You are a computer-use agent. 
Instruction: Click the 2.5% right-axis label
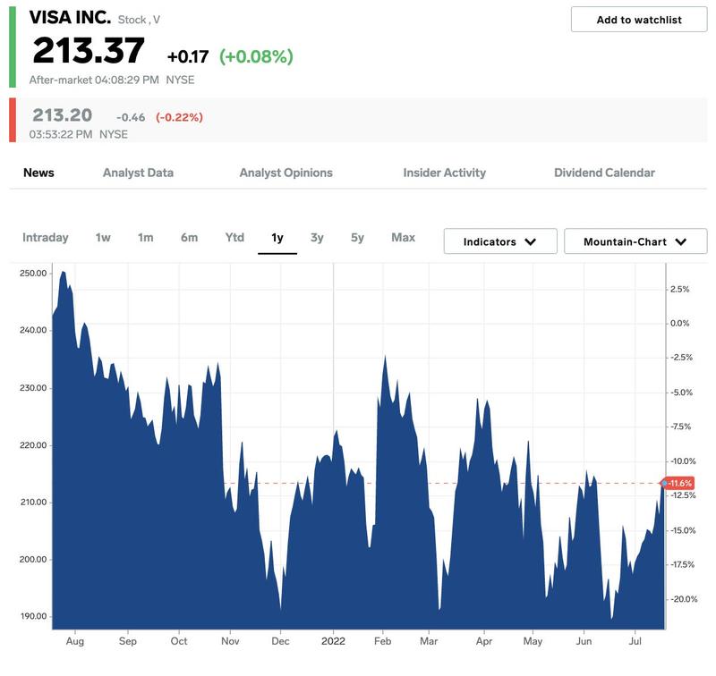click(679, 289)
